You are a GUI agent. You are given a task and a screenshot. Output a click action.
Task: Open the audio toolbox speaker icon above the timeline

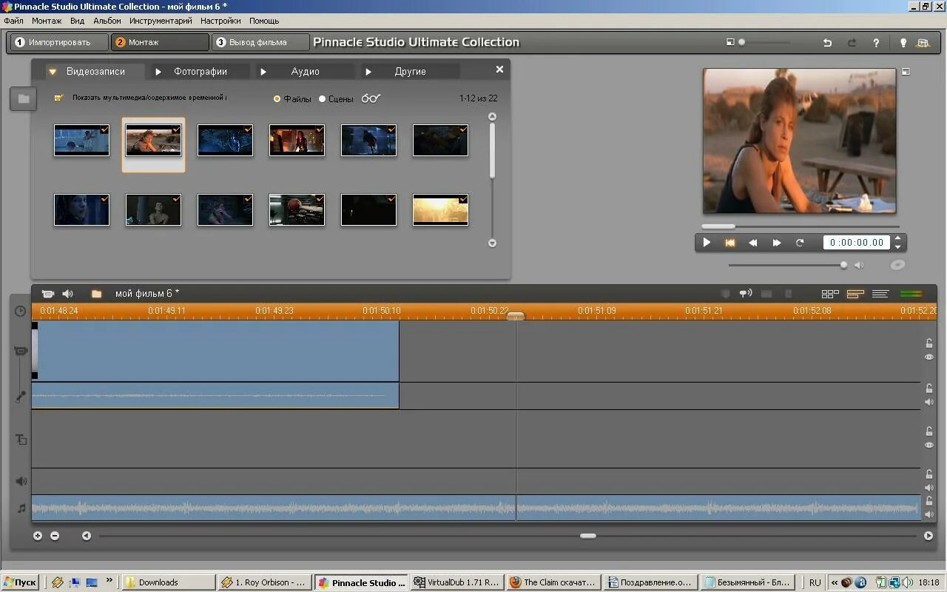click(68, 294)
